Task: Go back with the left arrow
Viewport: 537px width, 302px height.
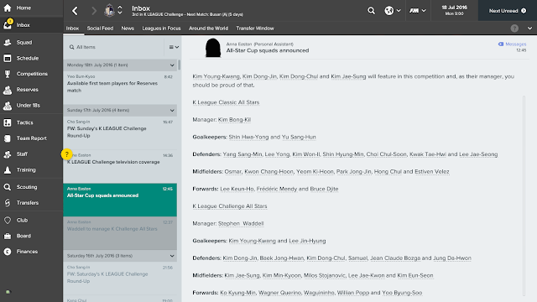Action: [75, 11]
